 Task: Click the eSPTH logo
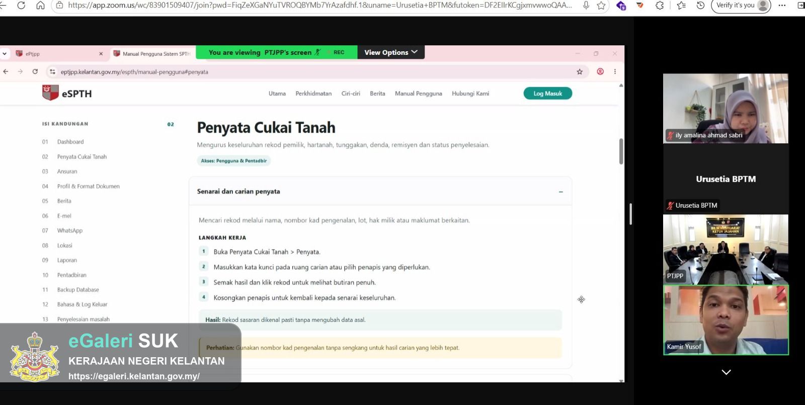[x=67, y=93]
